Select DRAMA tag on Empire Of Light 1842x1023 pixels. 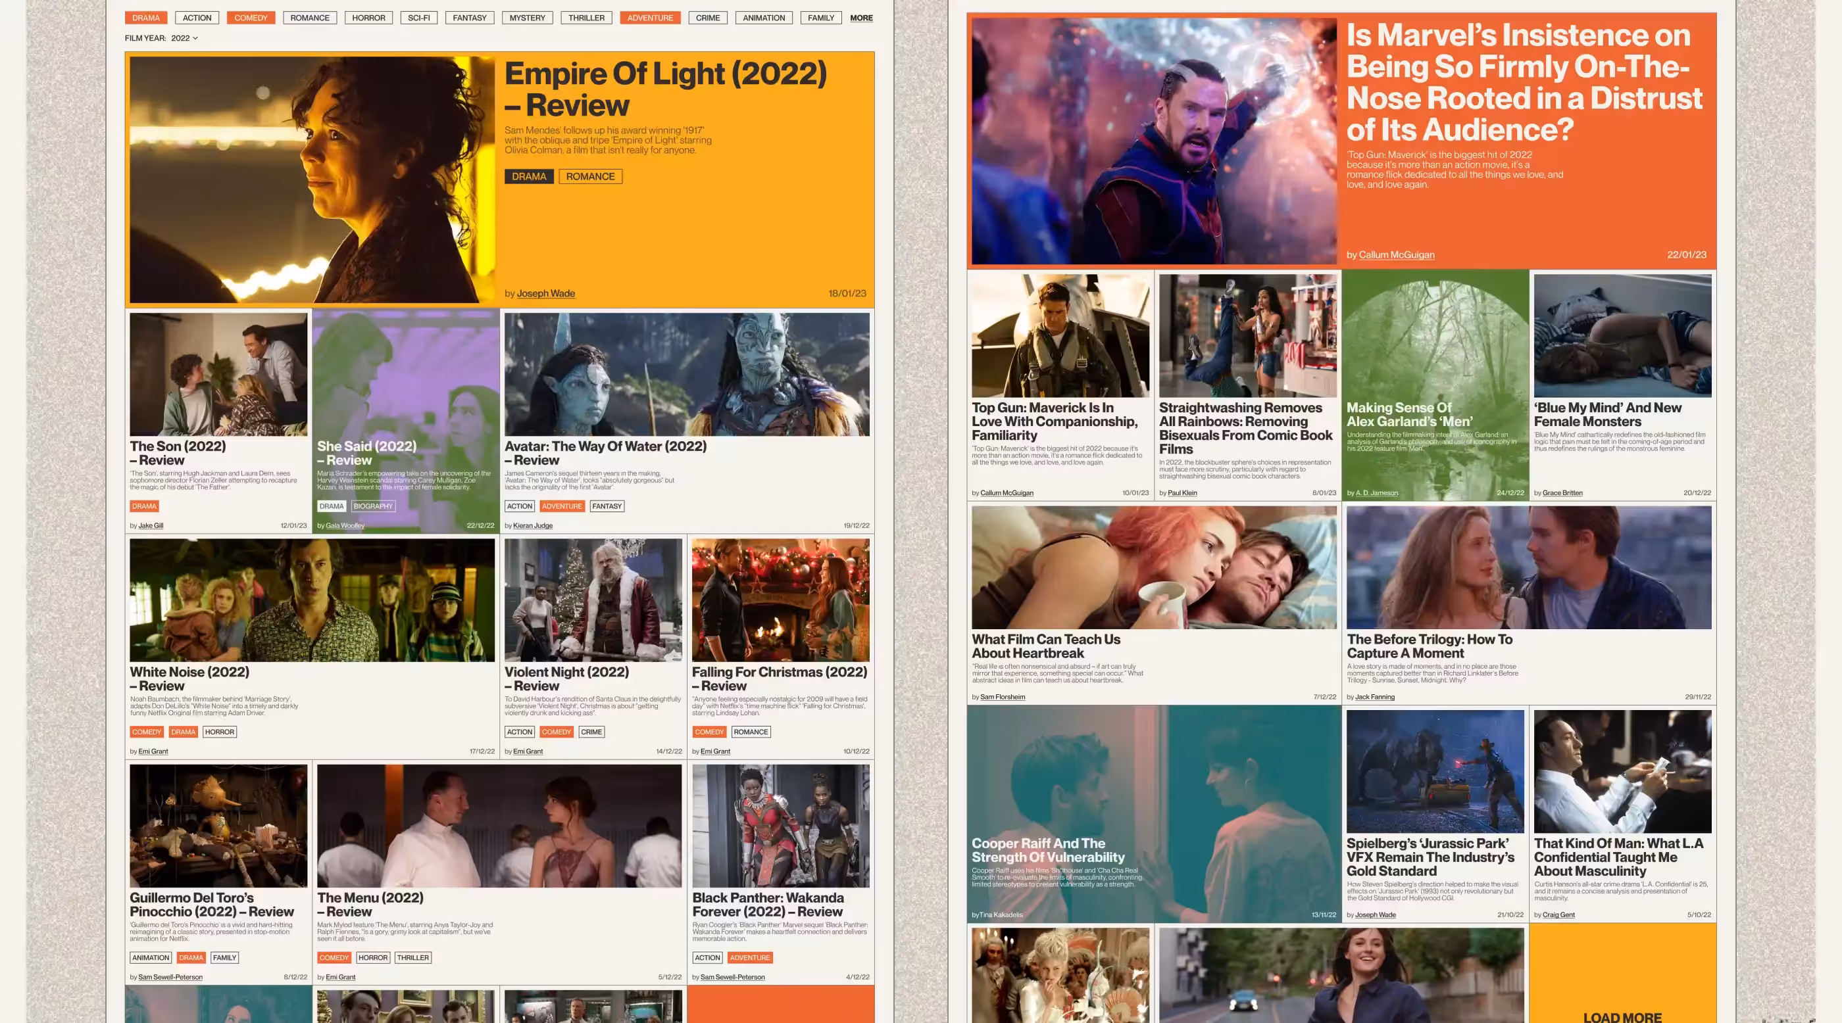[x=529, y=176]
